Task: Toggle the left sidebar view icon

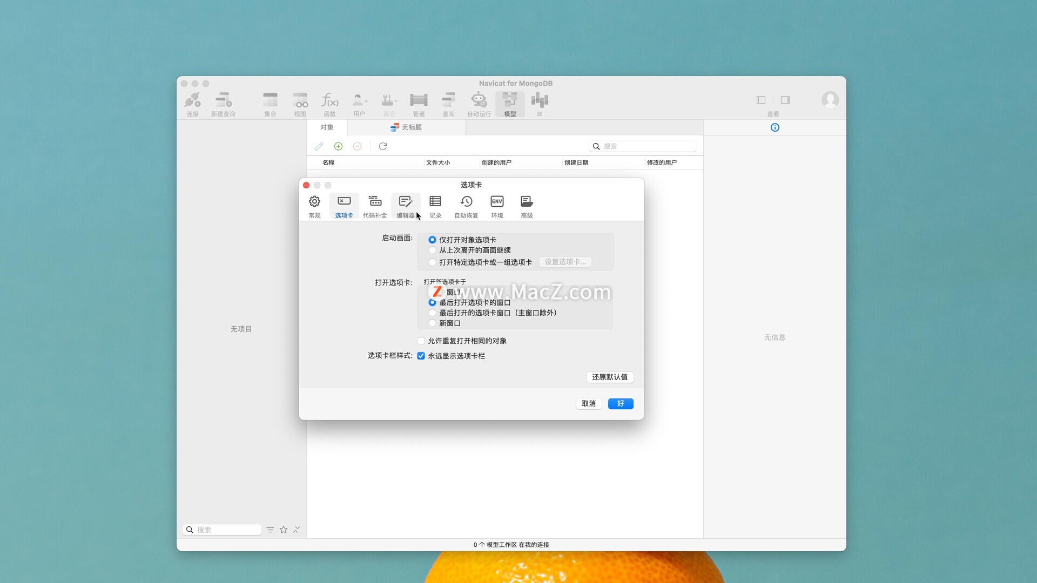Action: (x=761, y=100)
